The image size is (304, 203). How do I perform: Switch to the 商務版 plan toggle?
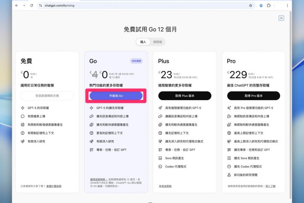157,42
